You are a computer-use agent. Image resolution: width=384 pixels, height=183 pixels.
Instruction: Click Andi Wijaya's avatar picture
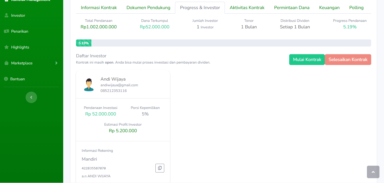[x=89, y=85]
